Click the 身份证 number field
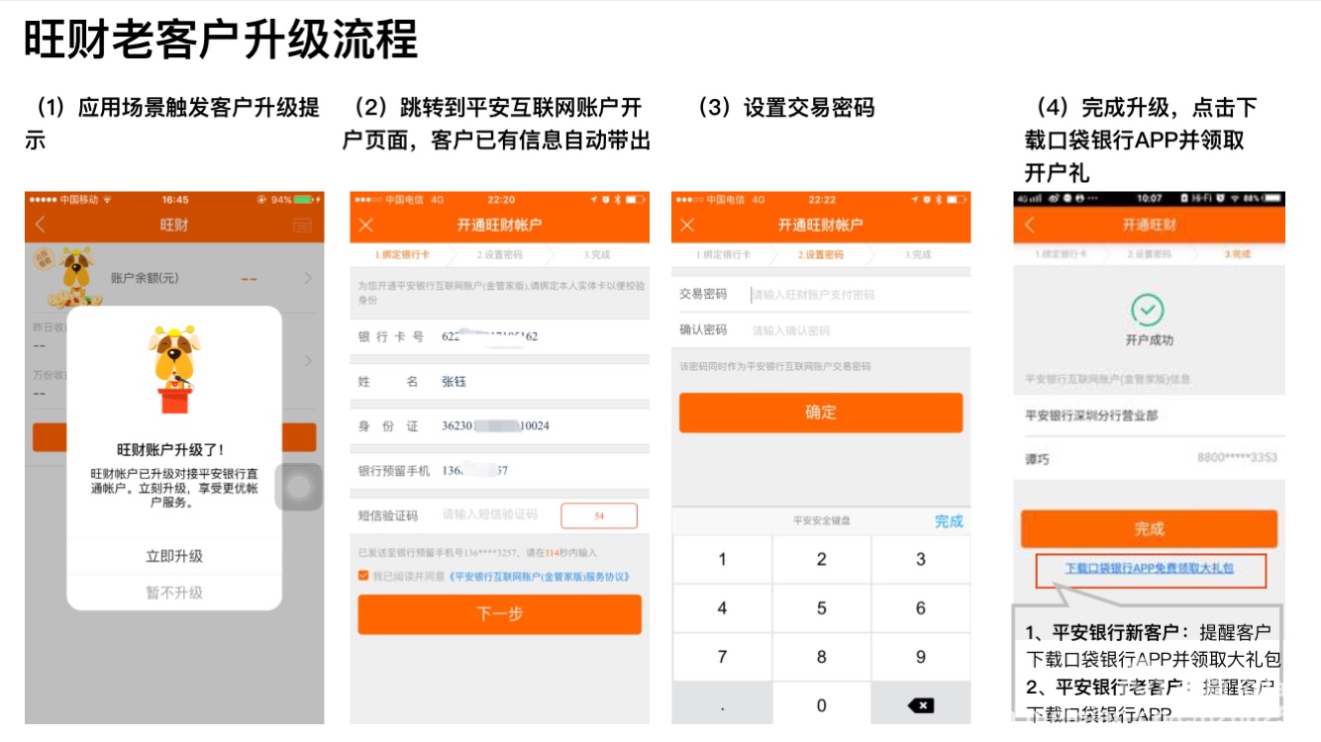Viewport: 1321px width, 742px height. point(499,425)
